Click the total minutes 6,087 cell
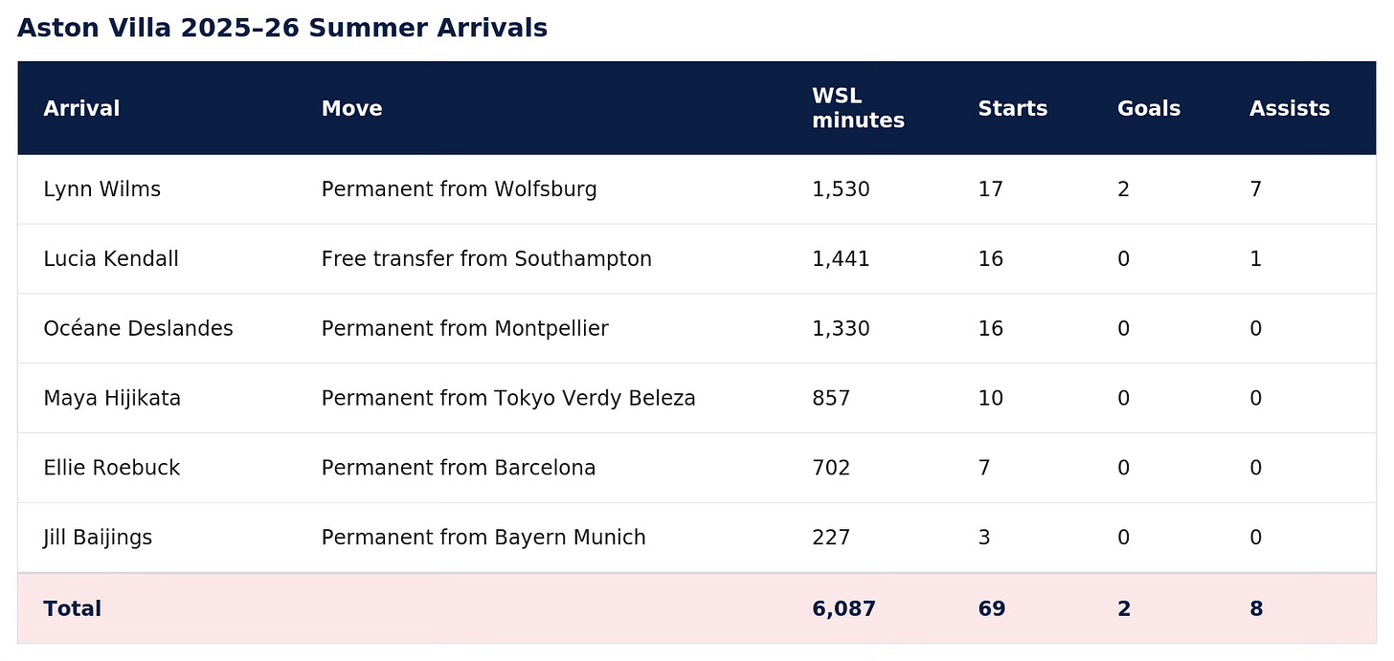 (x=843, y=608)
